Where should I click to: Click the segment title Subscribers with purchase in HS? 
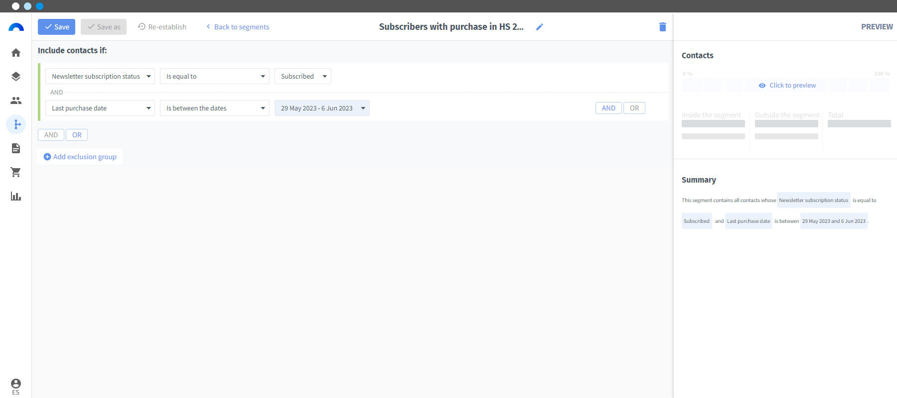tap(451, 27)
